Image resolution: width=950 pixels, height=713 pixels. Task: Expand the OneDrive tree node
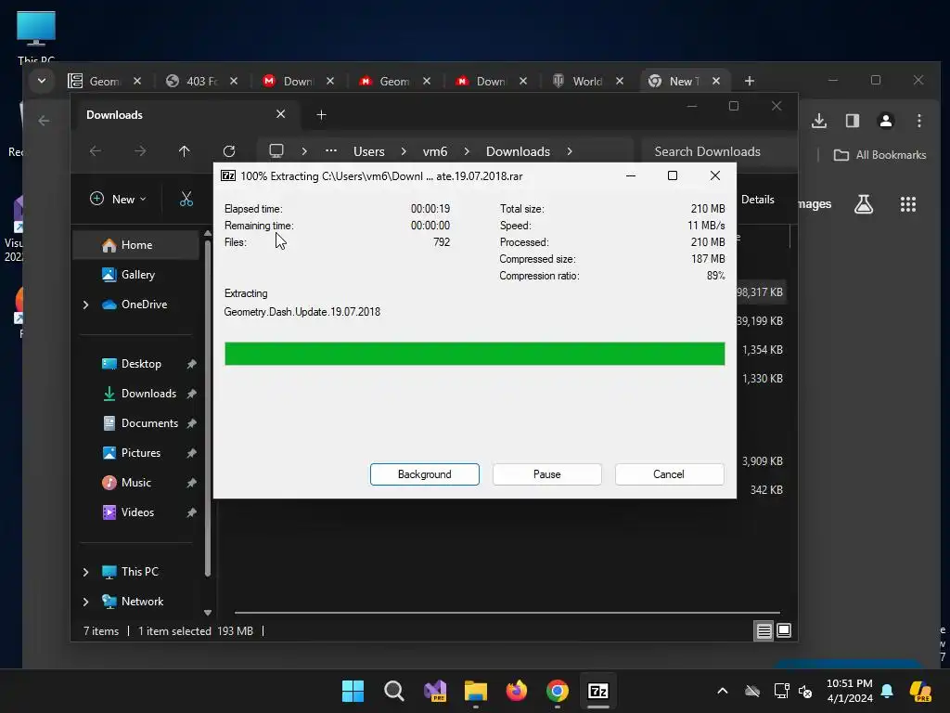coord(85,305)
